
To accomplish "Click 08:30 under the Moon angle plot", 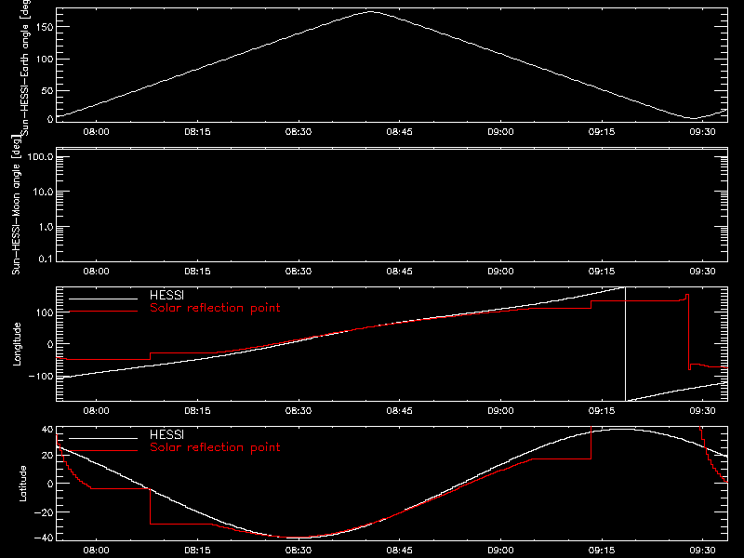I will [x=299, y=272].
